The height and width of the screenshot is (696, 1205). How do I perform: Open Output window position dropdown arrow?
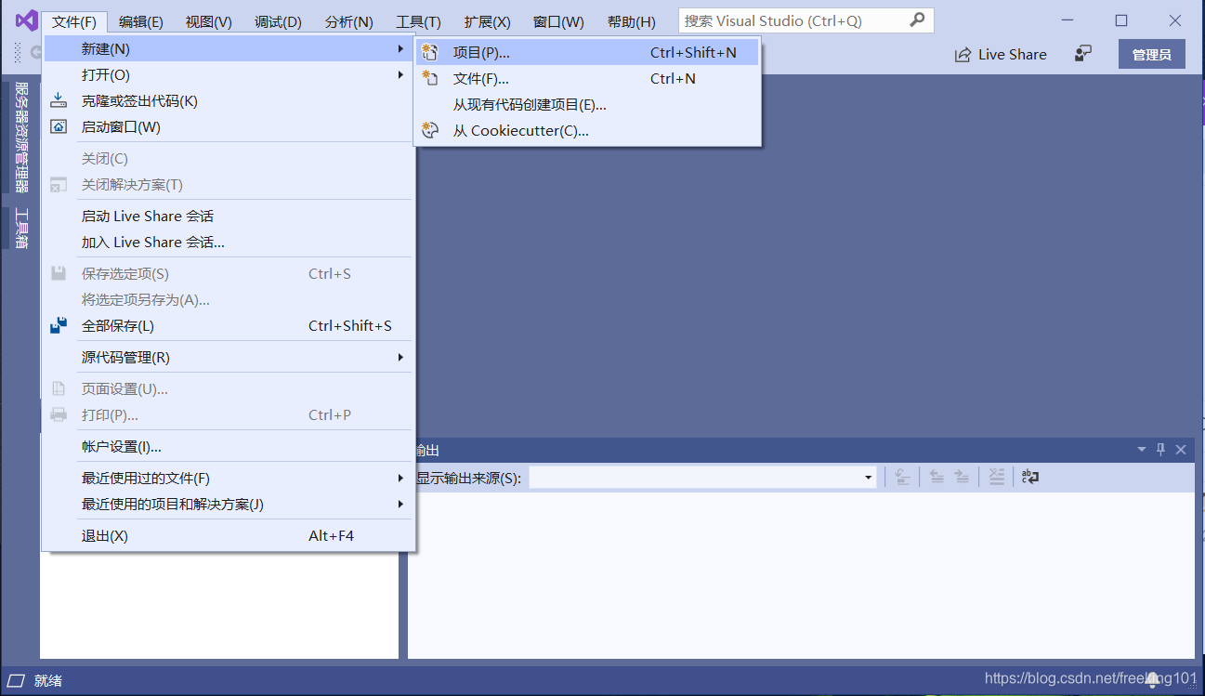tap(1142, 450)
